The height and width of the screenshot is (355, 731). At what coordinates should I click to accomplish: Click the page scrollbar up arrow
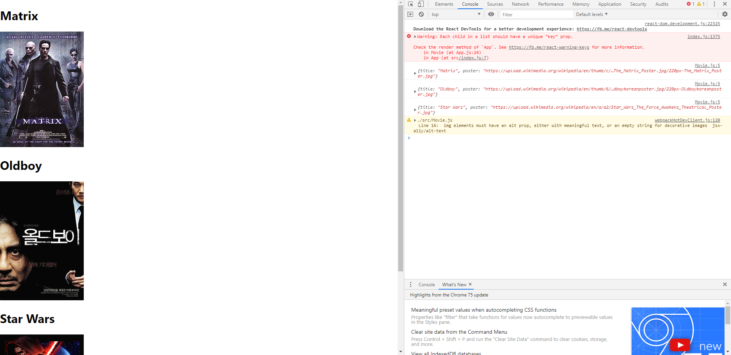(401, 3)
